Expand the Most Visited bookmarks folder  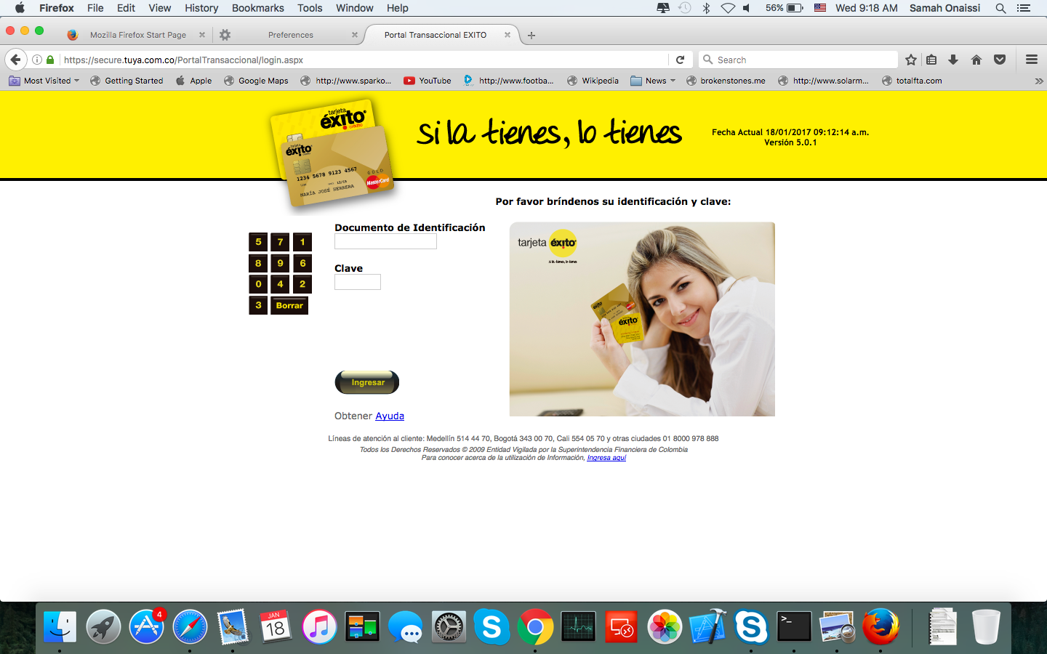pyautogui.click(x=44, y=81)
